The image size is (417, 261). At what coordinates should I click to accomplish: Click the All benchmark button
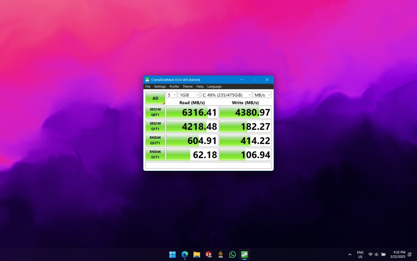155,98
